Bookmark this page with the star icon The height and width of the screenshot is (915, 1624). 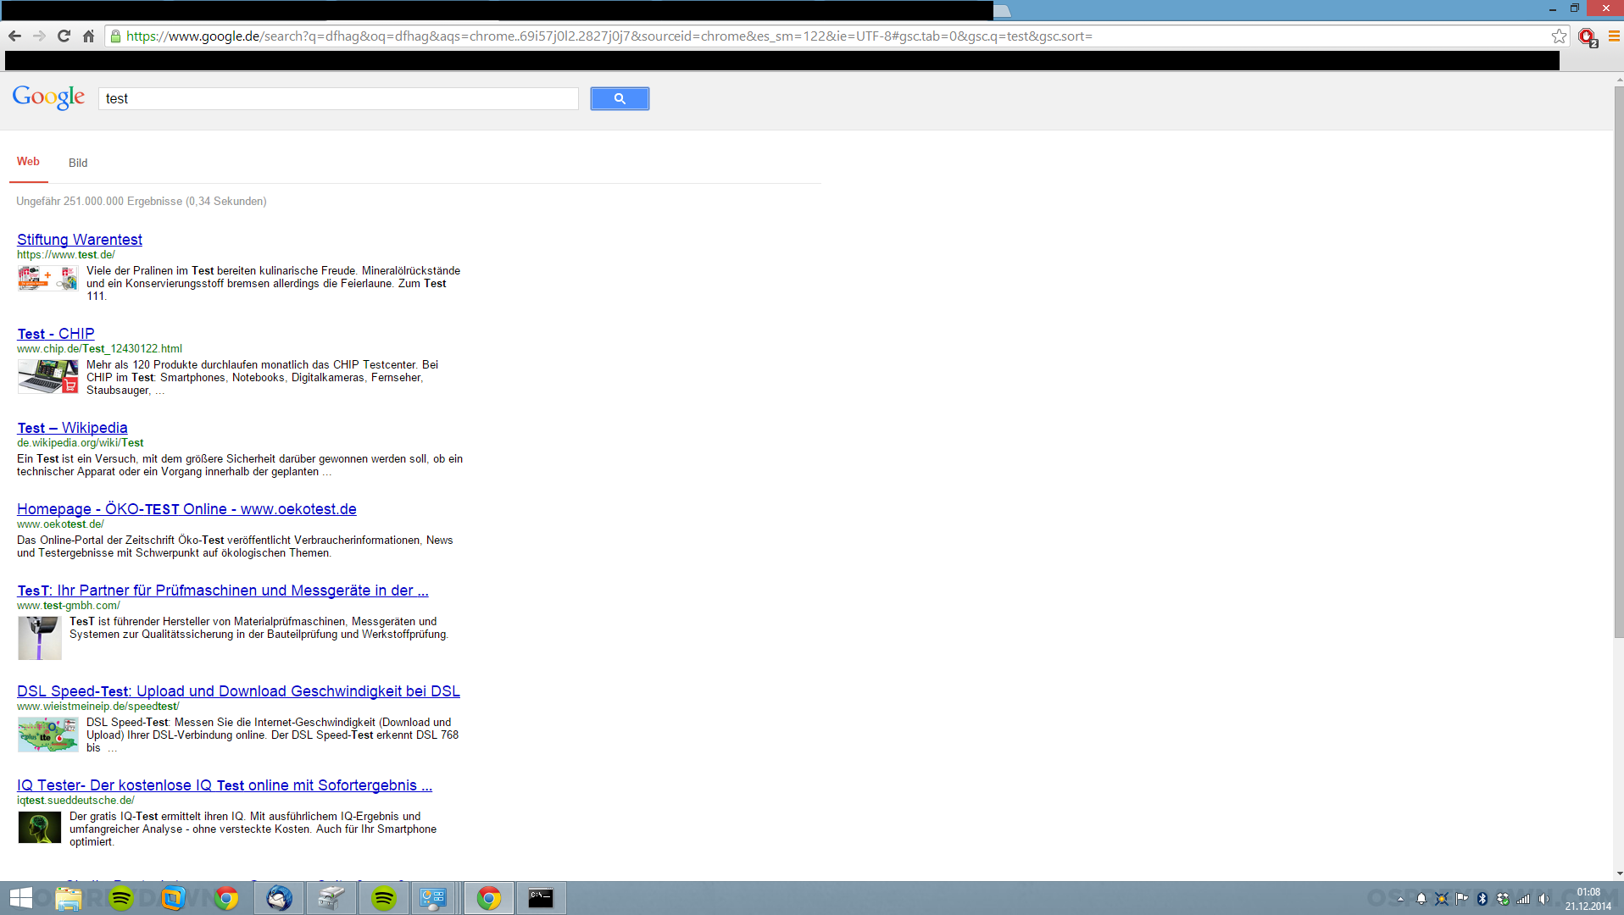[x=1559, y=36]
